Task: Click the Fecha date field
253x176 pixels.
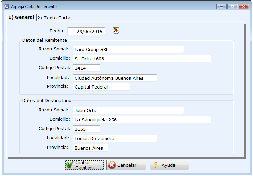Action: (86, 31)
